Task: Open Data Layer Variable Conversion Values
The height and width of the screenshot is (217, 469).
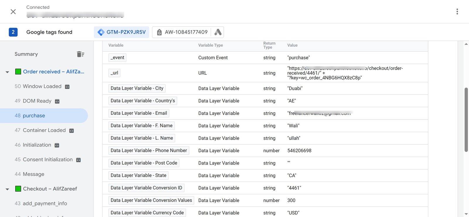Action: tap(151, 200)
